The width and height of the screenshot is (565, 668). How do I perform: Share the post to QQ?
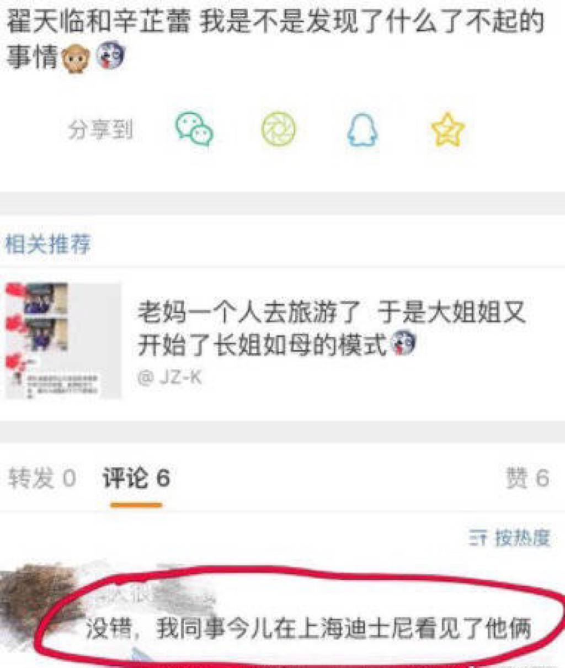pyautogui.click(x=362, y=129)
